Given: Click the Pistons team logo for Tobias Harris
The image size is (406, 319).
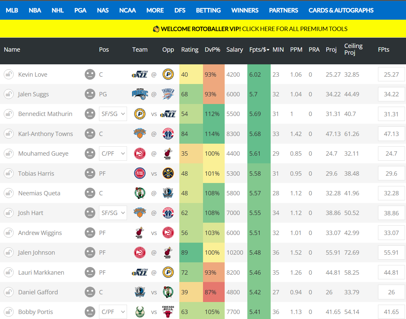Looking at the screenshot, I should [140, 173].
